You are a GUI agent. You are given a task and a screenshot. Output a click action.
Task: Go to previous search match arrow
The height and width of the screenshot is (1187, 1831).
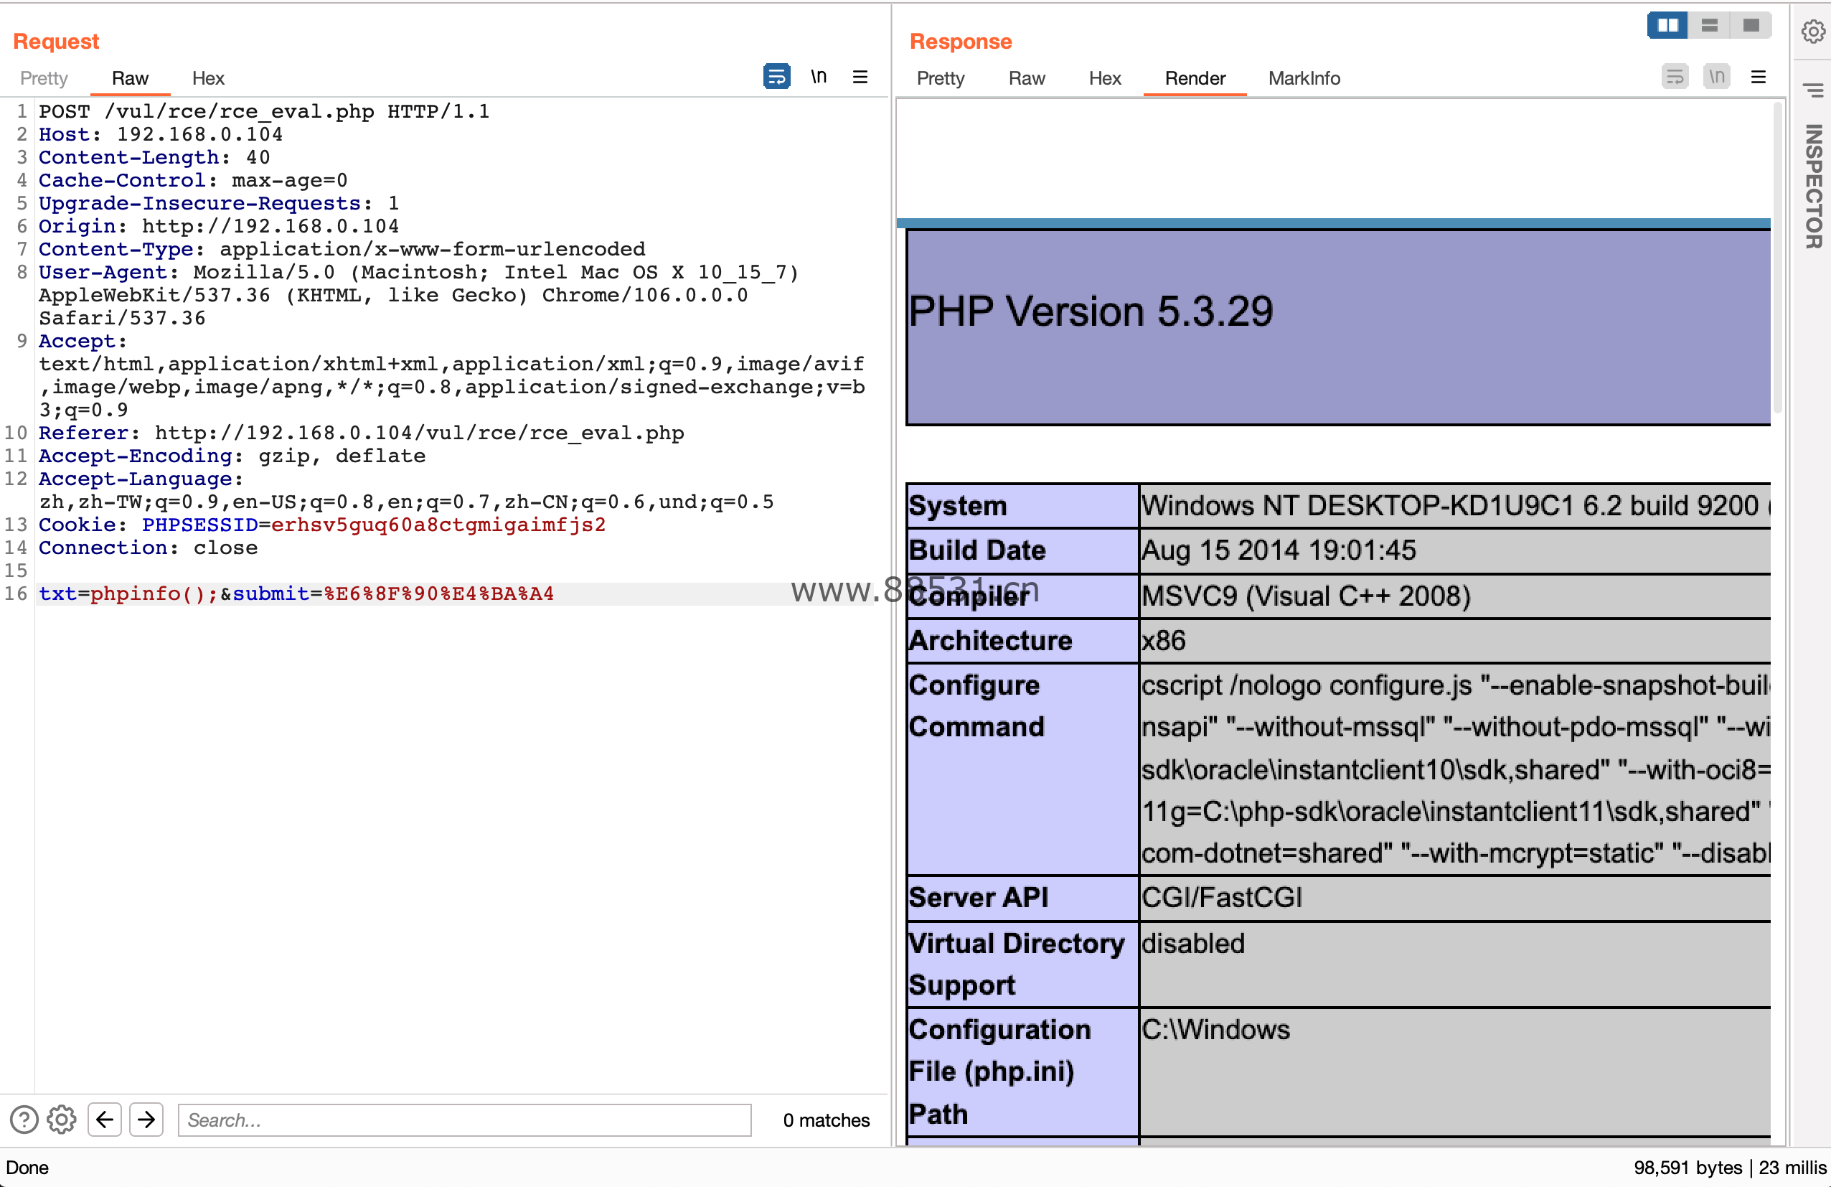105,1120
